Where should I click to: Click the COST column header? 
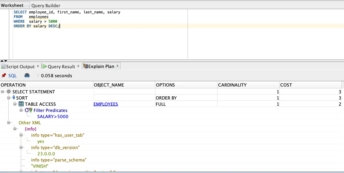click(x=311, y=85)
